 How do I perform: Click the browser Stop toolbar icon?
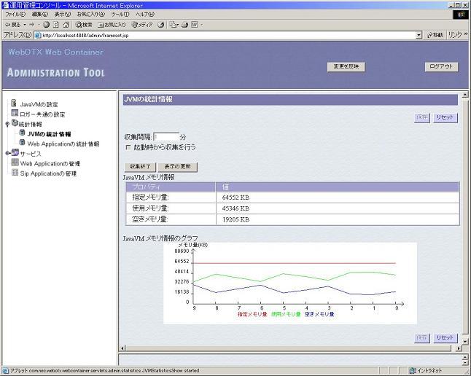46,24
